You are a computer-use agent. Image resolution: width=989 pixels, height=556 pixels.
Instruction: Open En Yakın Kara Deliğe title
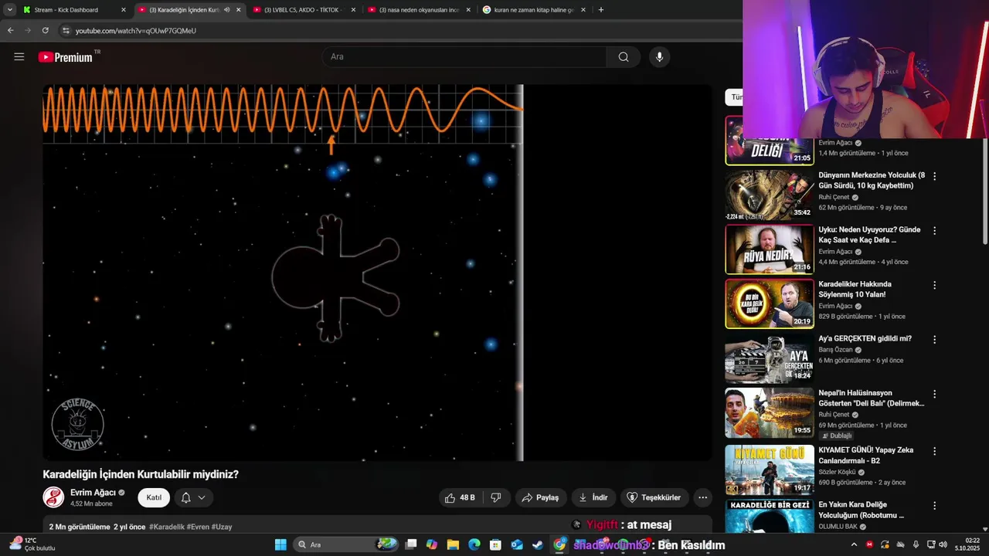click(x=862, y=510)
